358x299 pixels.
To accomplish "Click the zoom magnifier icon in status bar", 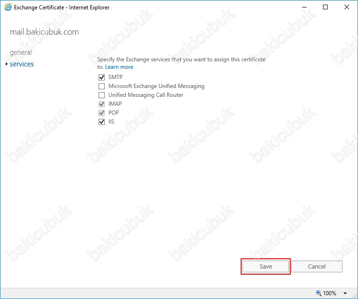I will coord(318,292).
